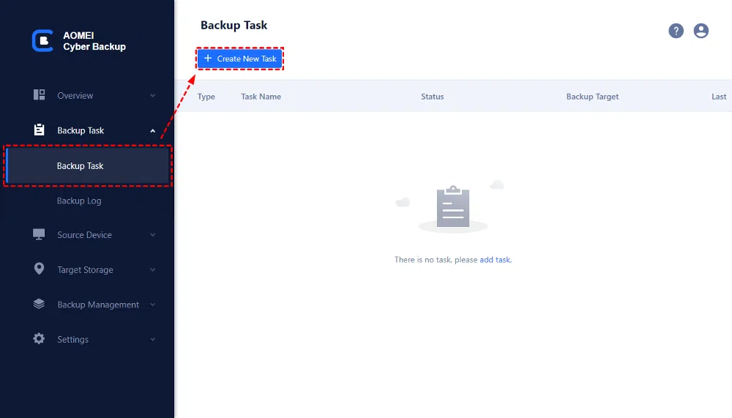Collapse the Backup Task section chevron
Screen dimensions: 732x418
tap(153, 131)
